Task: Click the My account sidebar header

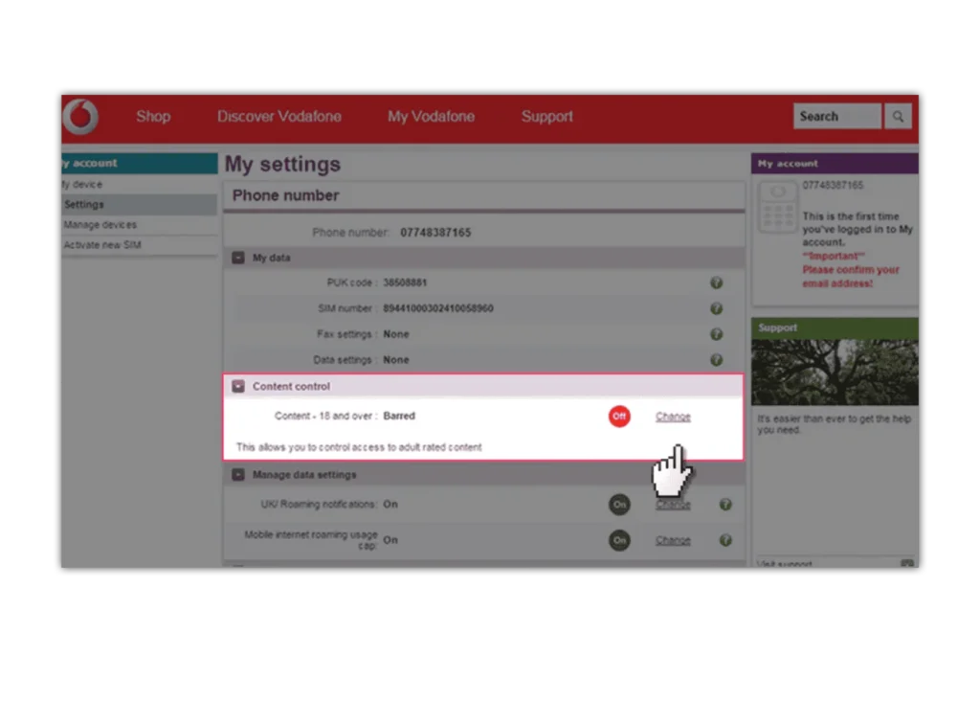Action: [x=140, y=163]
